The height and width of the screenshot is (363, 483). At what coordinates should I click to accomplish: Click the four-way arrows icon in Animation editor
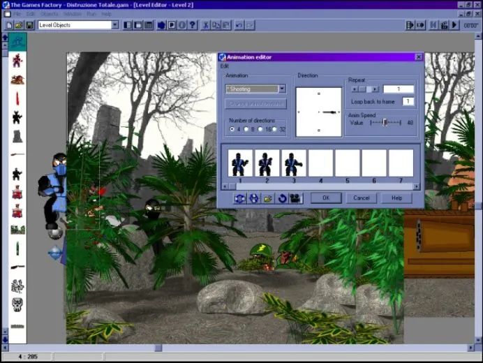click(254, 198)
